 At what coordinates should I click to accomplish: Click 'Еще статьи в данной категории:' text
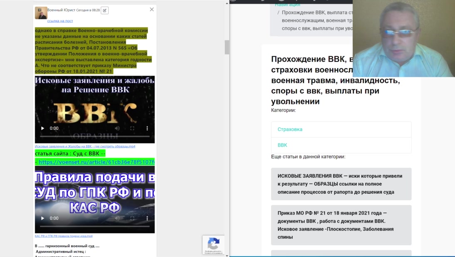(308, 157)
